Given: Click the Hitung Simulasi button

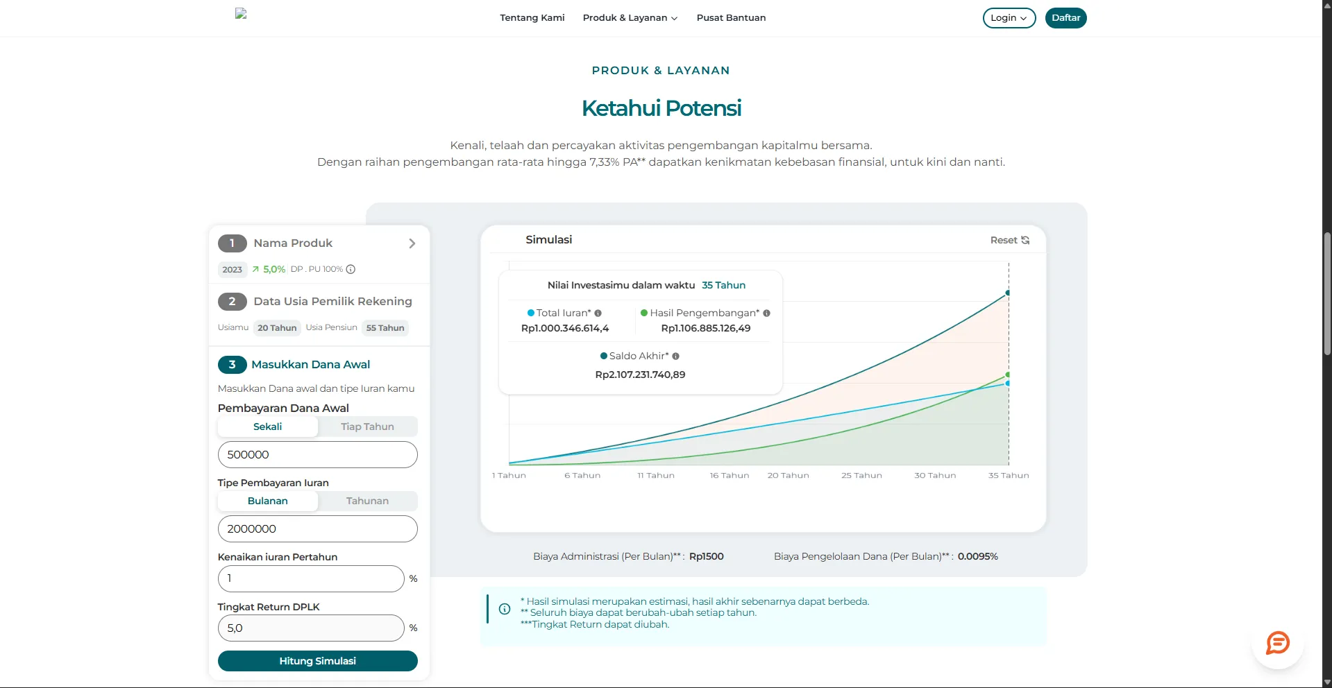Looking at the screenshot, I should tap(318, 661).
